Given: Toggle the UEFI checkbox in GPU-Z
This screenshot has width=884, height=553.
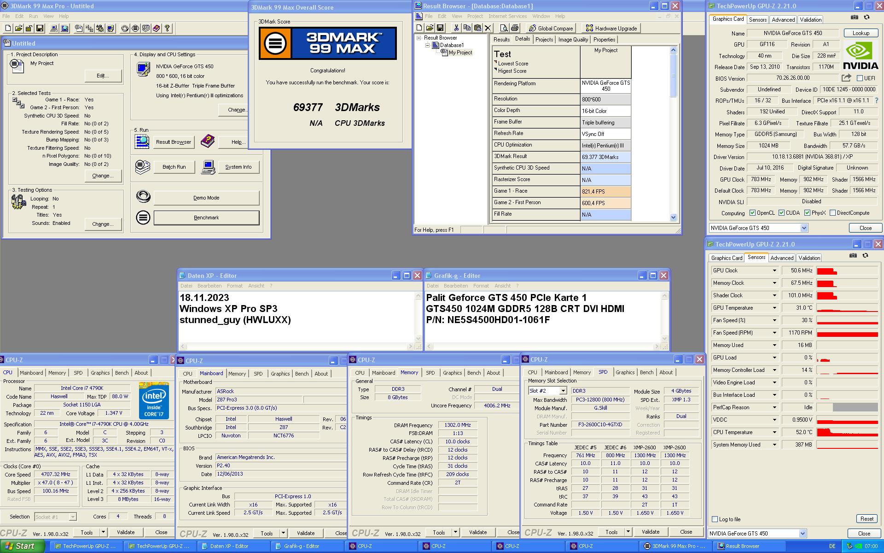Looking at the screenshot, I should (860, 78).
